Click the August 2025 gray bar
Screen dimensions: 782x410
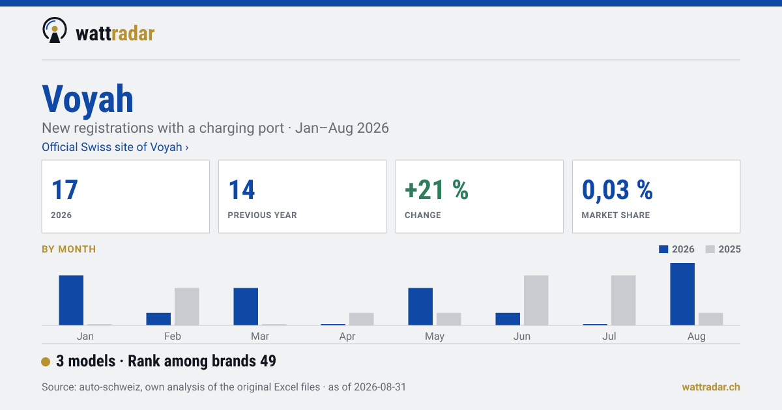click(711, 319)
